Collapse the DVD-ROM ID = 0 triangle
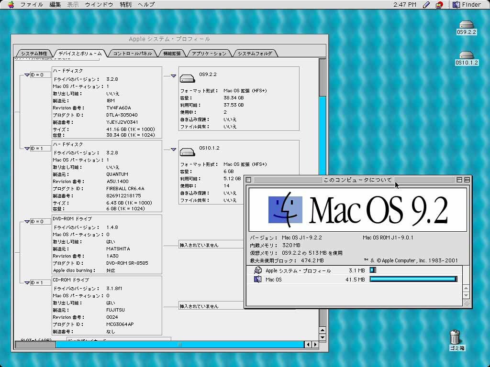Viewport: 490px width, 367px height. point(27,222)
